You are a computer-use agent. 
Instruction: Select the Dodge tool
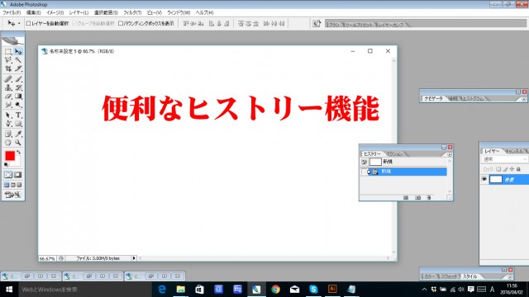click(18, 105)
